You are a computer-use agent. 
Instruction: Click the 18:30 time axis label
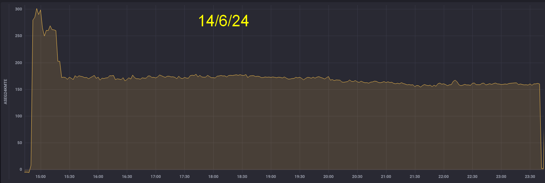pos(242,177)
